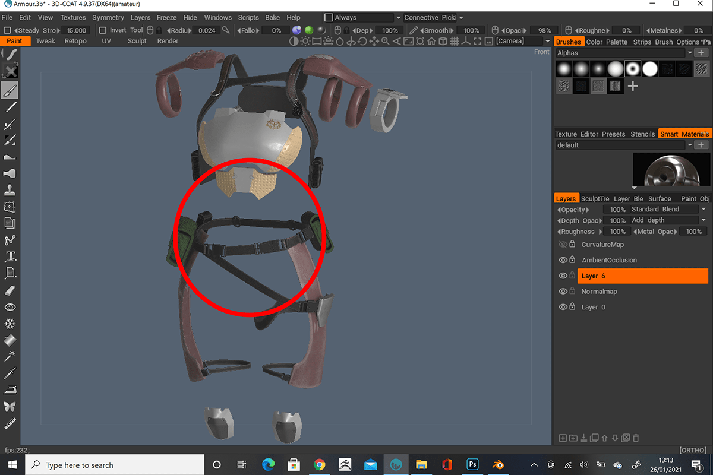Image resolution: width=713 pixels, height=475 pixels.
Task: Click the add new layer icon
Action: coord(563,438)
